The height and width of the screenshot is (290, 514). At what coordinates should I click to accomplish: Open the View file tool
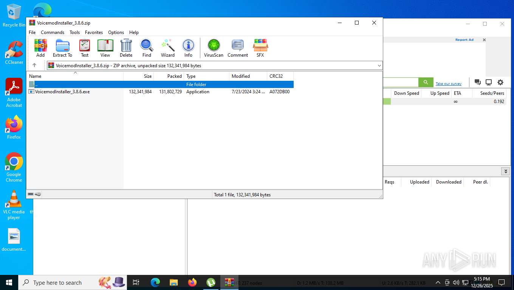[105, 48]
